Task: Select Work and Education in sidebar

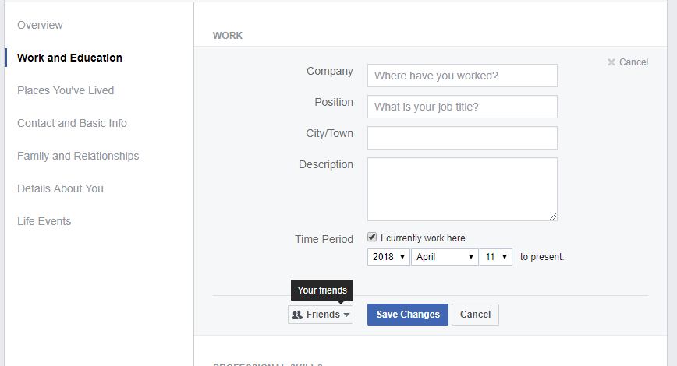Action: pos(69,58)
